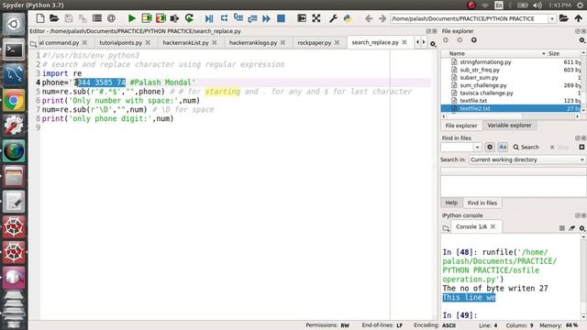The width and height of the screenshot is (587, 330).
Task: Open the file list icon
Action: click(x=97, y=18)
